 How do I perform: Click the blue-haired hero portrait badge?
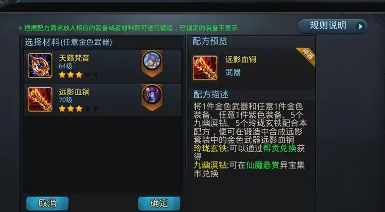point(152,60)
